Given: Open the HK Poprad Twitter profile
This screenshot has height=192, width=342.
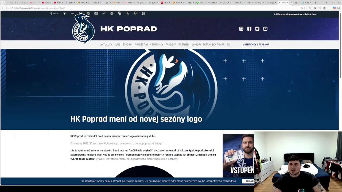Looking at the screenshot, I should (x=257, y=29).
